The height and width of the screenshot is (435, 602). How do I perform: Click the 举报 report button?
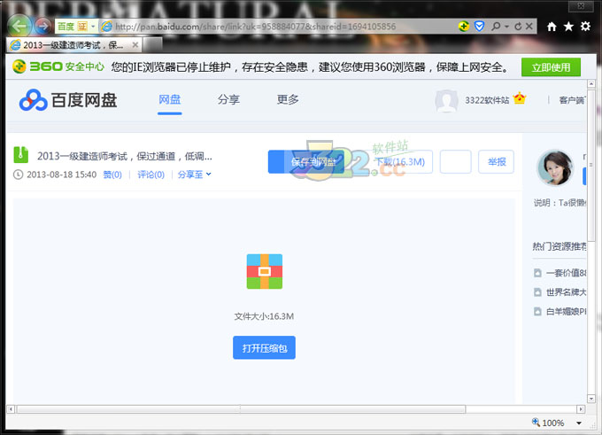pos(496,162)
